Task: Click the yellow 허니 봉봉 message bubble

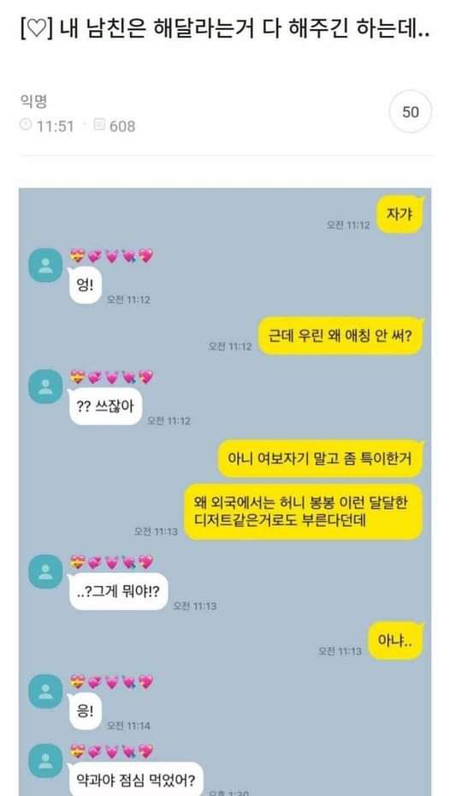Action: [x=303, y=512]
